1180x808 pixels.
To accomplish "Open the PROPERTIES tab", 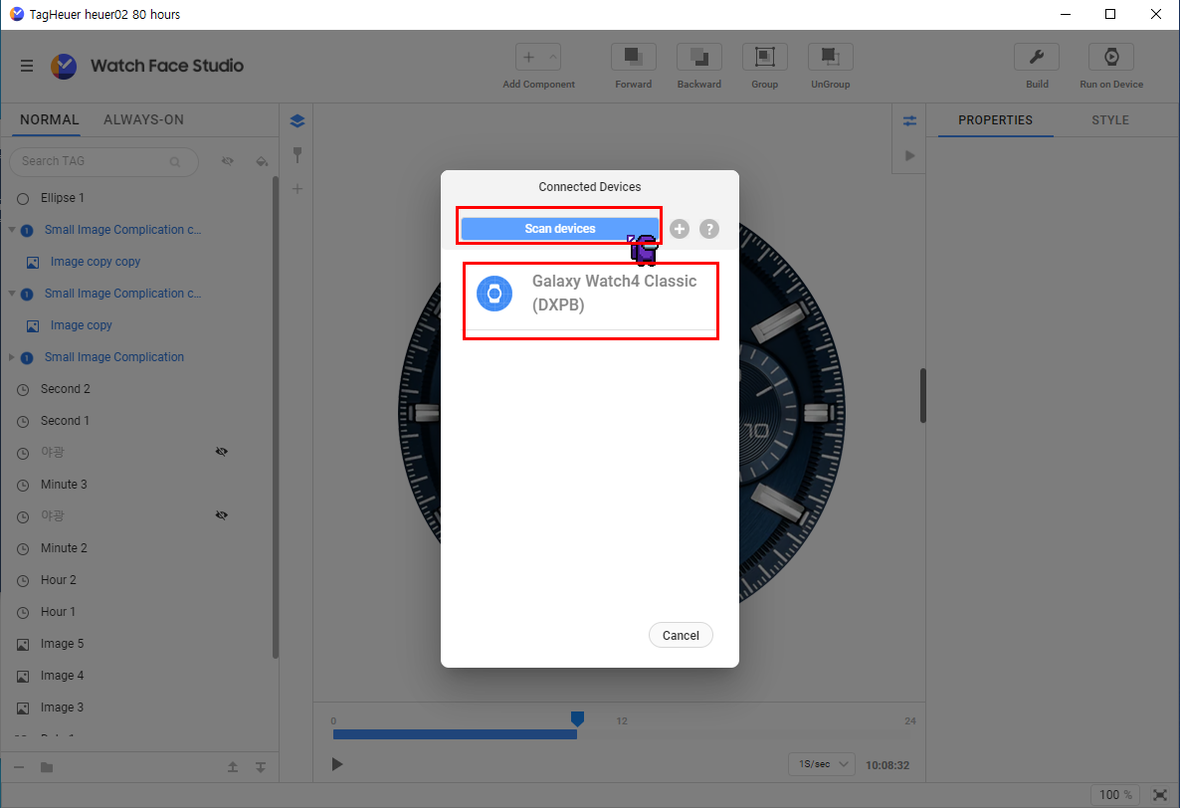I will coord(995,120).
